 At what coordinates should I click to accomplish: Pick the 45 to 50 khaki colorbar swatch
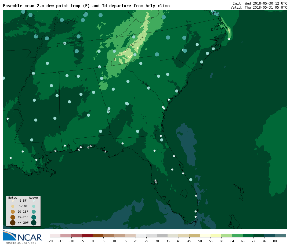195,236
